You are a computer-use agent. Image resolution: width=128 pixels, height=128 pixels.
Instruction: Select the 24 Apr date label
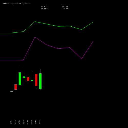tap(40, 122)
